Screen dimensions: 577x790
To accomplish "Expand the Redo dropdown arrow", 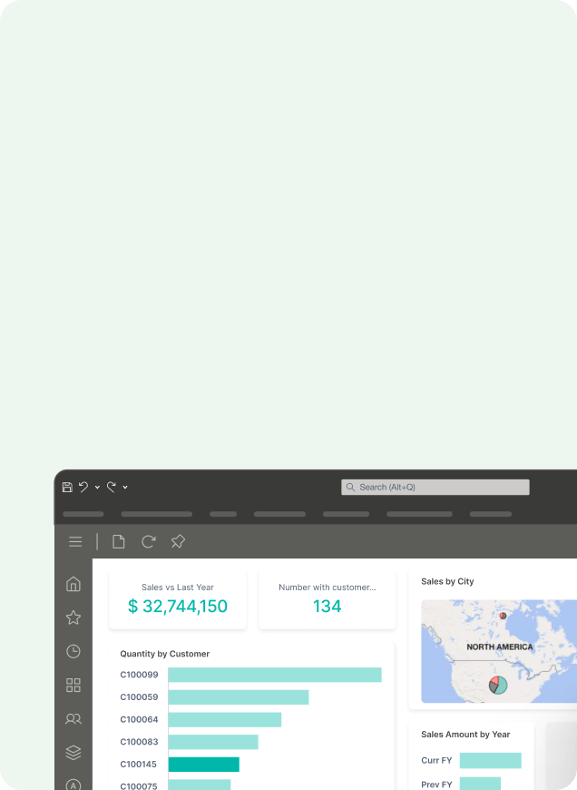I will 125,488.
